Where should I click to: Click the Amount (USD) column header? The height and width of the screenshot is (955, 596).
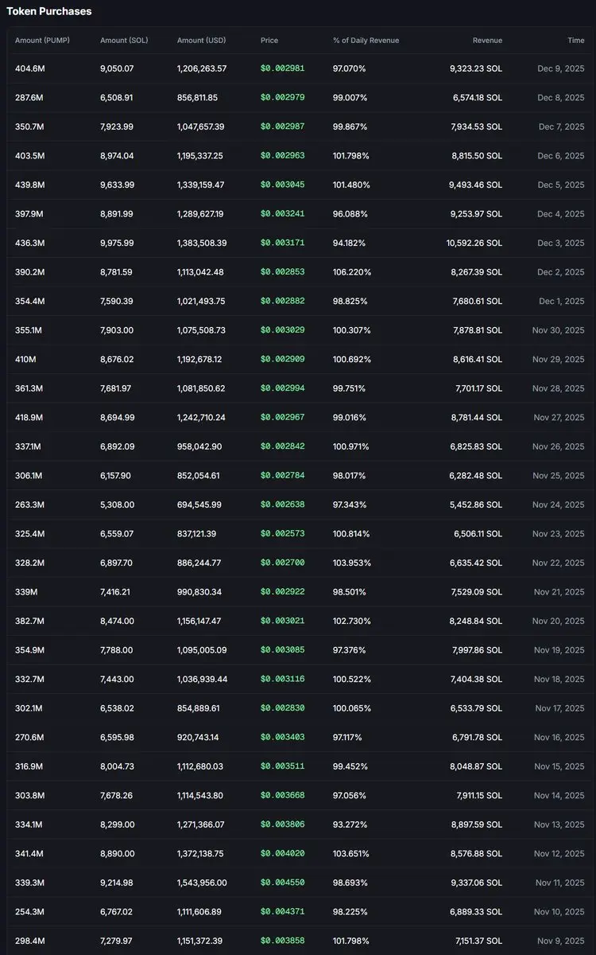202,41
